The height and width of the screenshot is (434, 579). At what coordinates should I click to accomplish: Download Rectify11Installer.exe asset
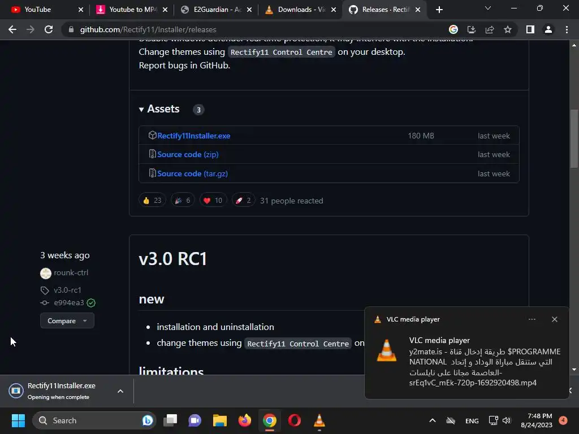(x=193, y=136)
